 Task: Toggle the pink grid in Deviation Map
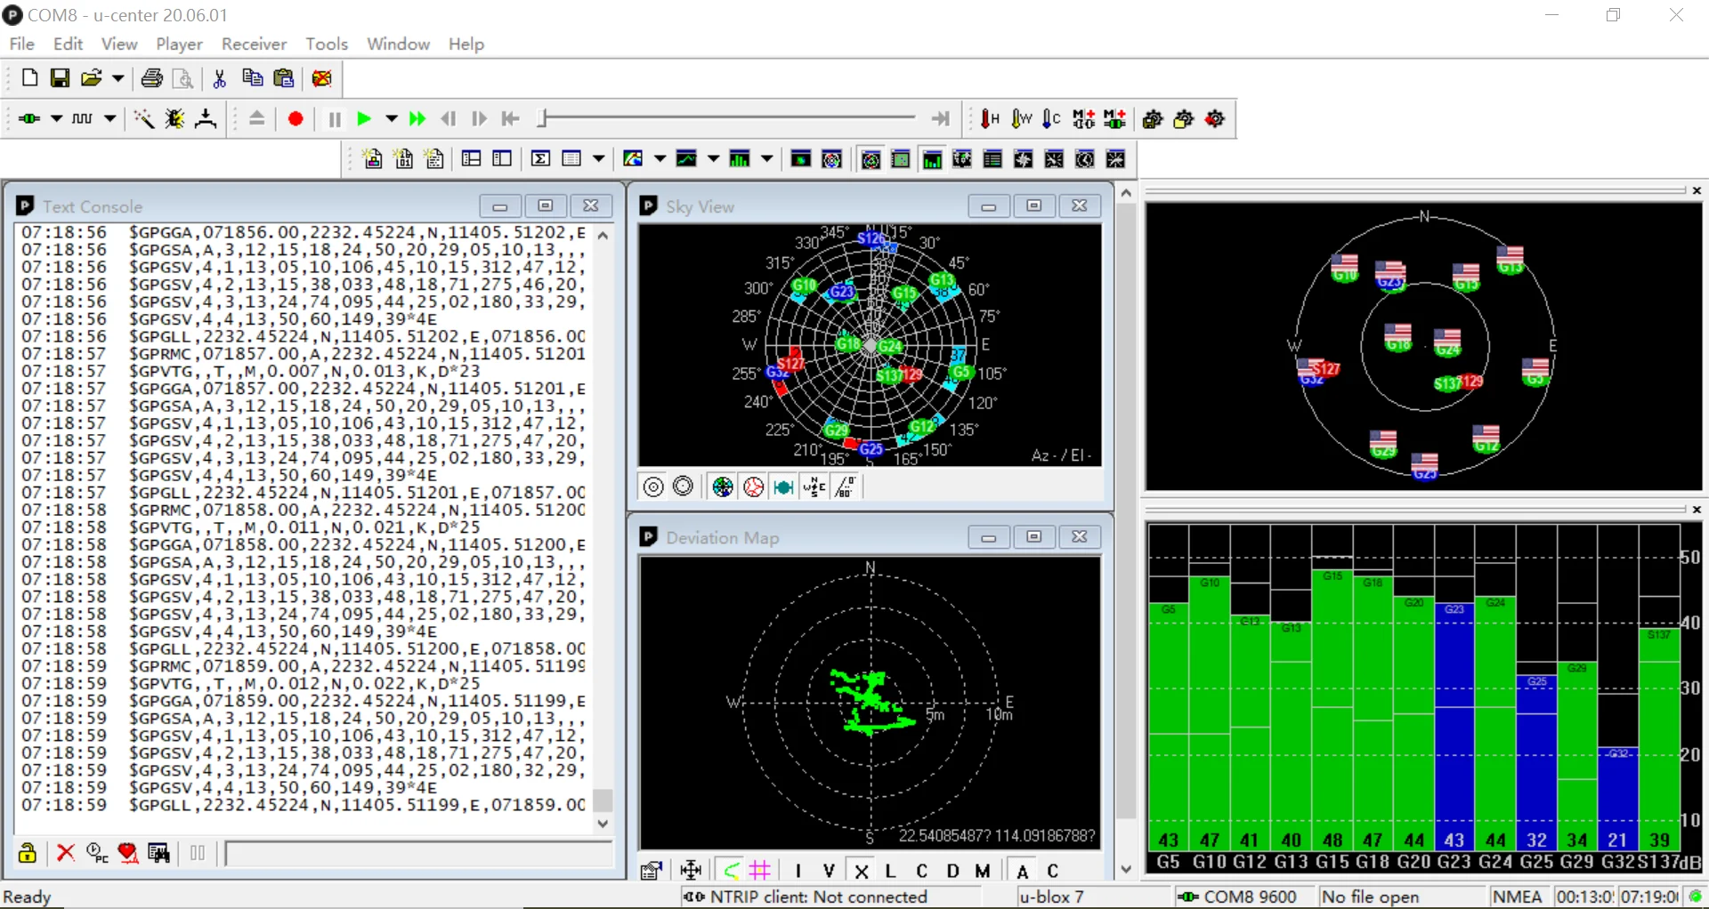[760, 870]
